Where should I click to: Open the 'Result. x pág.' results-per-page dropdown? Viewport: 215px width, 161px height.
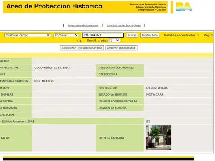point(115,40)
